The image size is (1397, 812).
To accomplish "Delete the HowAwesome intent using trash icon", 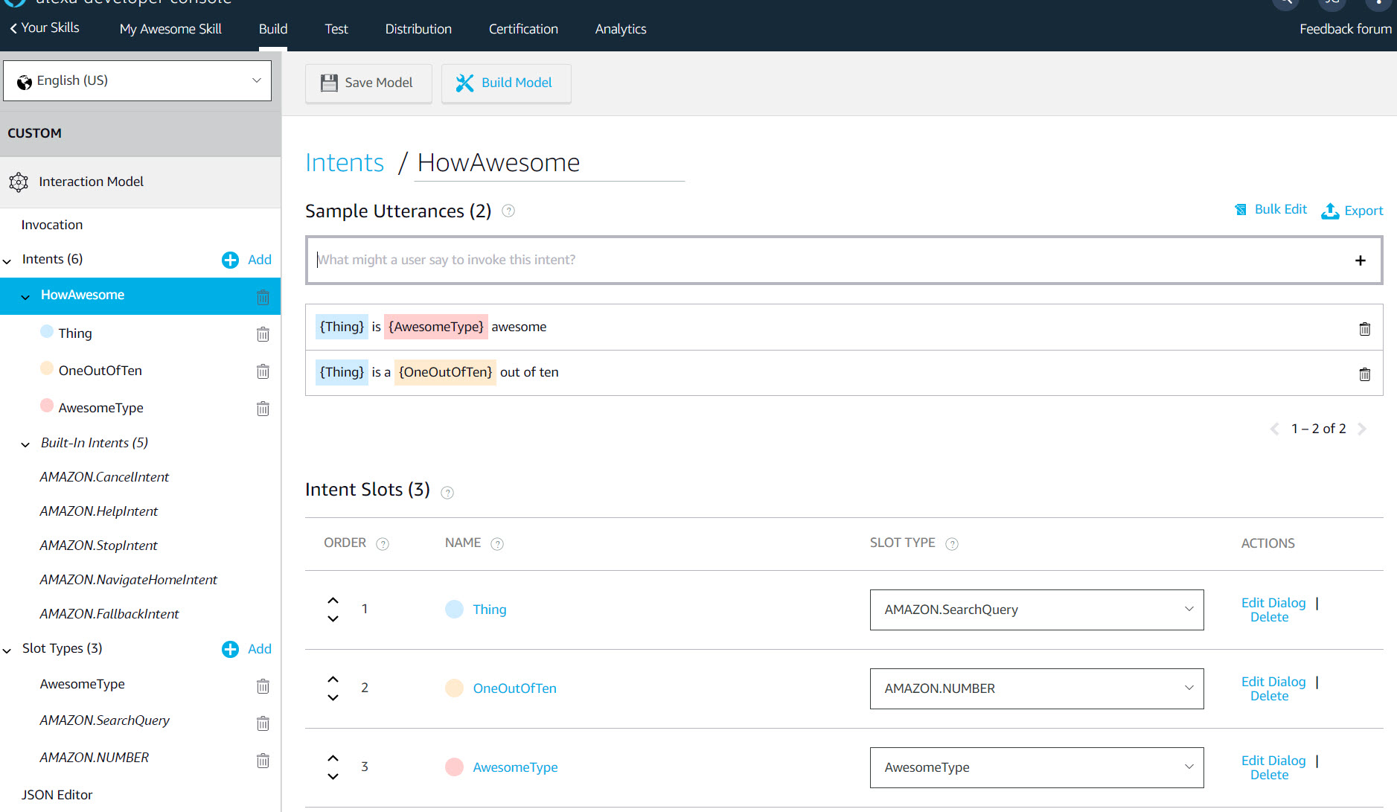I will (x=263, y=297).
